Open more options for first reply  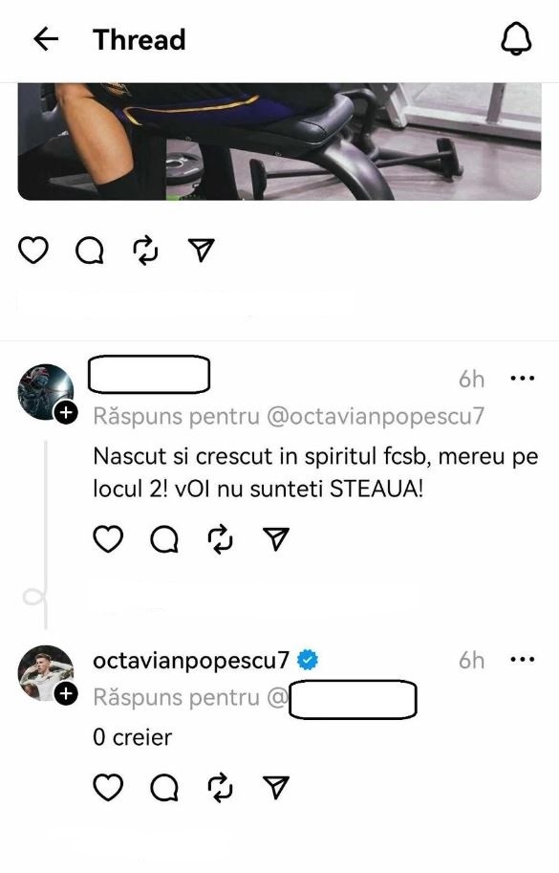click(x=523, y=378)
